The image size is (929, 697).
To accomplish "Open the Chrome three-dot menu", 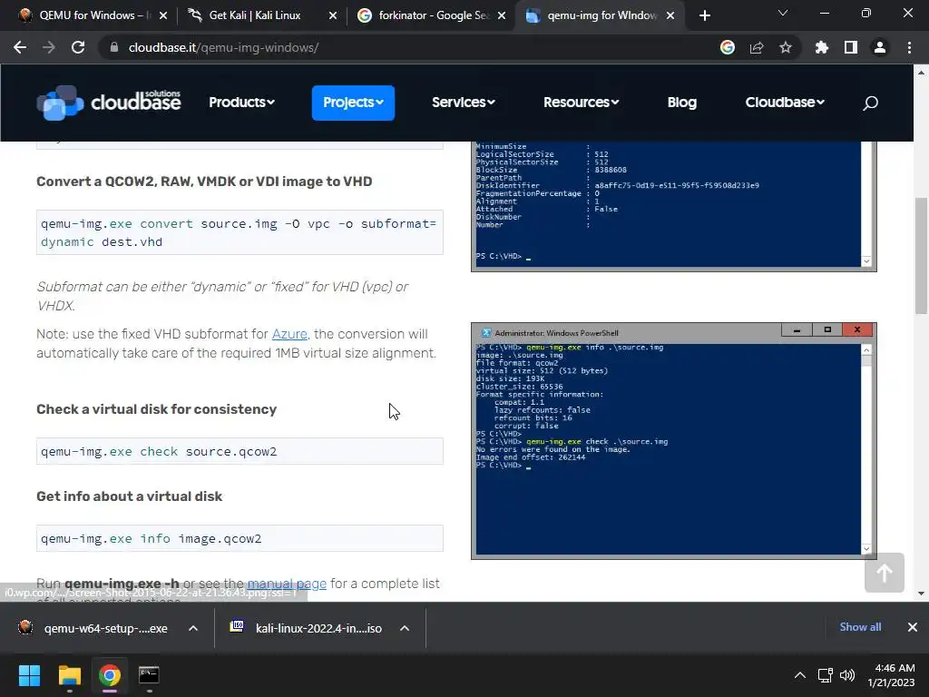I will tap(909, 47).
